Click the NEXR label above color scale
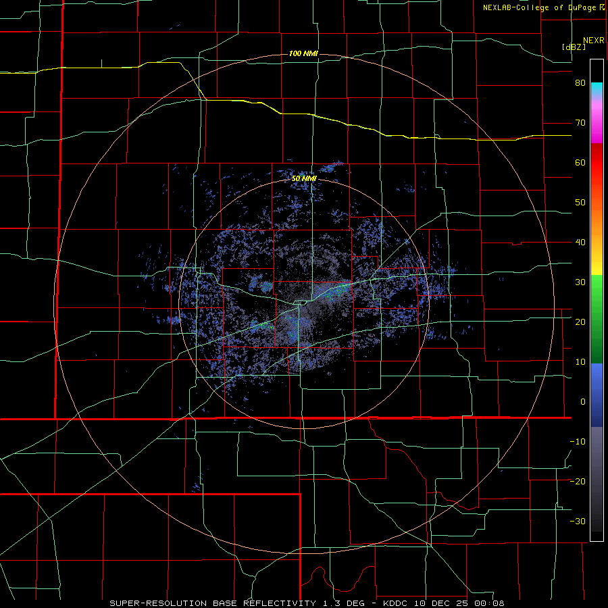Screen dimensions: 608x608 594,41
